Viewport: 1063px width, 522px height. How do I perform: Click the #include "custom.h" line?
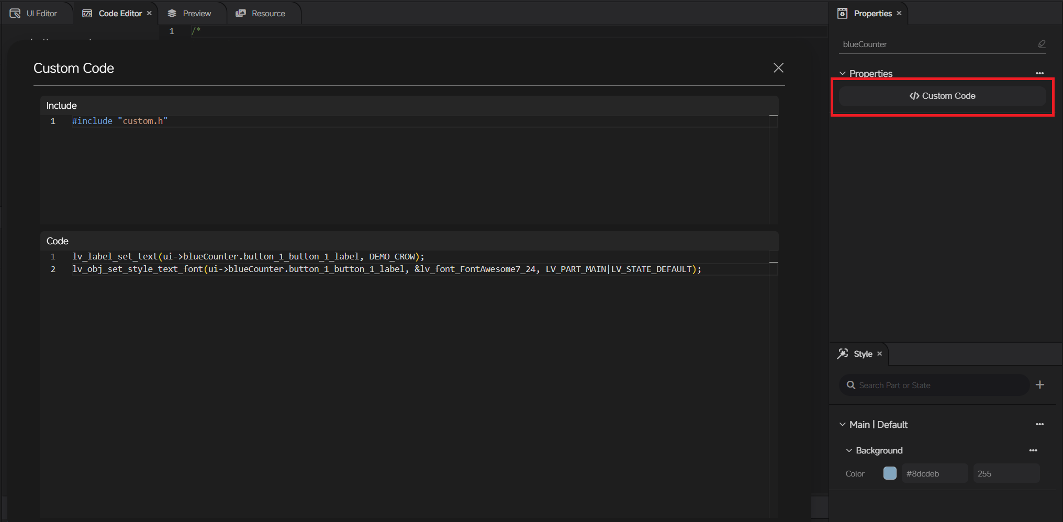coord(120,121)
